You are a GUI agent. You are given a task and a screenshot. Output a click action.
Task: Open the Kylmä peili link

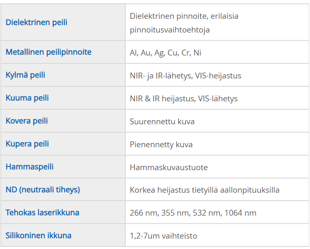click(25, 75)
